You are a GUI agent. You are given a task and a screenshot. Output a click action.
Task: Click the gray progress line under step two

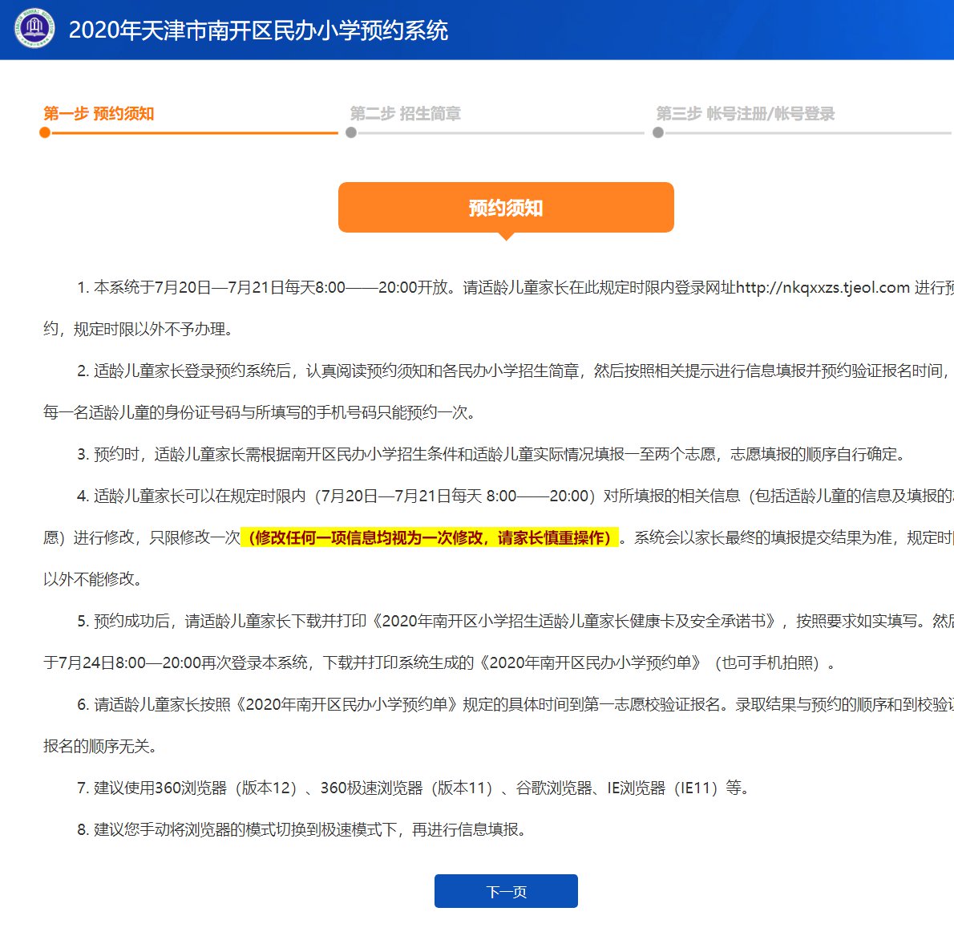(499, 132)
